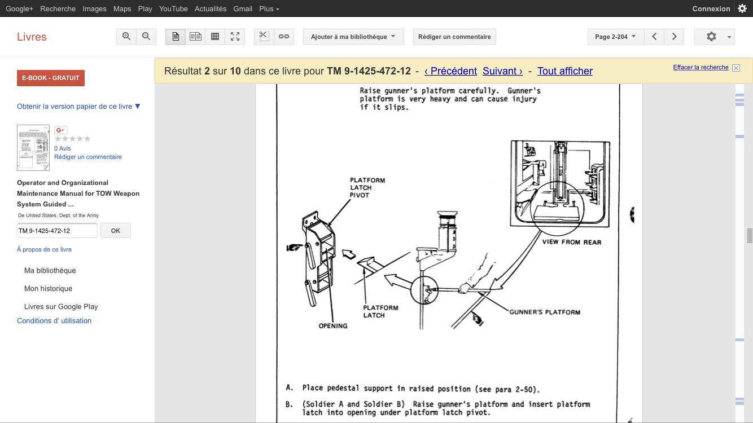
Task: Open YouTube from the top bar
Action: (x=173, y=8)
